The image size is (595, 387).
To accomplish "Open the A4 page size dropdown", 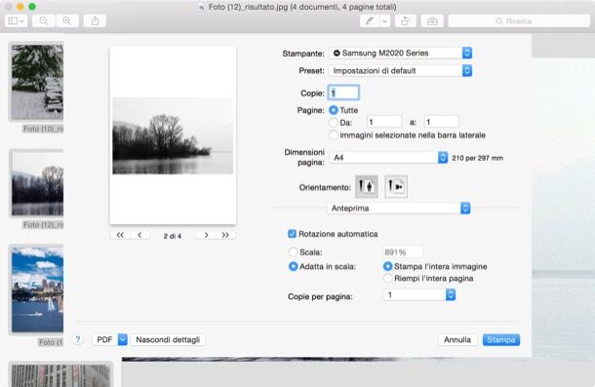I will click(388, 158).
